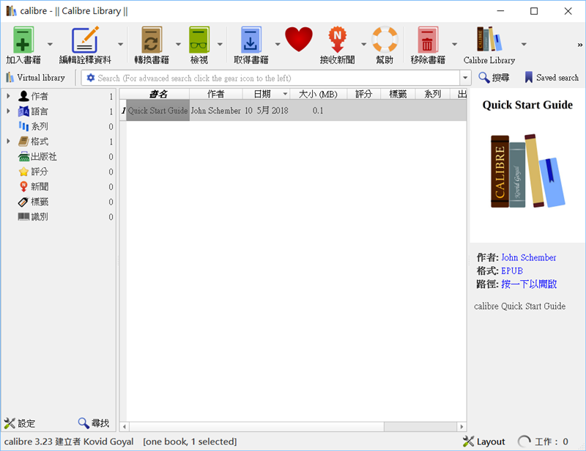Image resolution: width=586 pixels, height=451 pixels.
Task: Click the Quick Start Guide cover thumbnail
Action: pyautogui.click(x=527, y=172)
